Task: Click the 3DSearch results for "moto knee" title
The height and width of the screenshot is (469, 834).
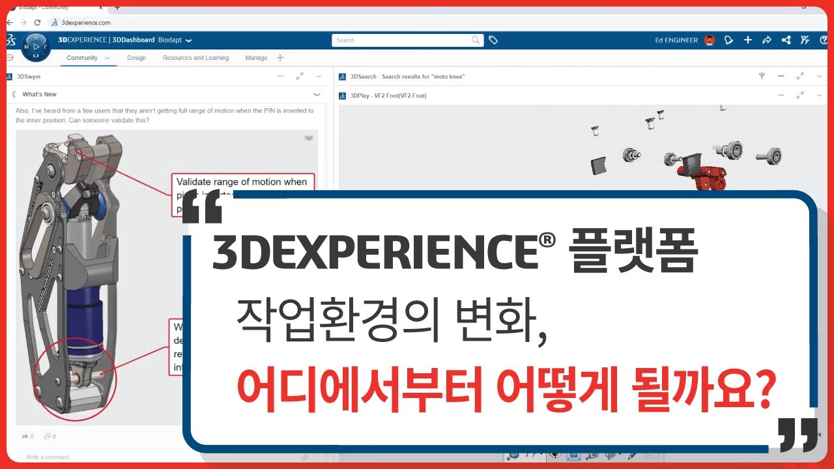Action: [x=407, y=76]
